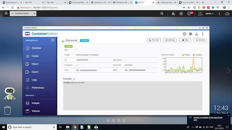Click first icon in desktop bottom dock
This screenshot has width=232, height=130.
pos(108,121)
